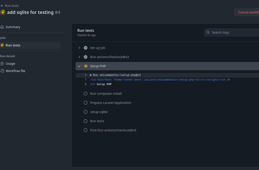Click the stopwatch icon beside Usage
This screenshot has width=259, height=170.
click(x=2, y=63)
